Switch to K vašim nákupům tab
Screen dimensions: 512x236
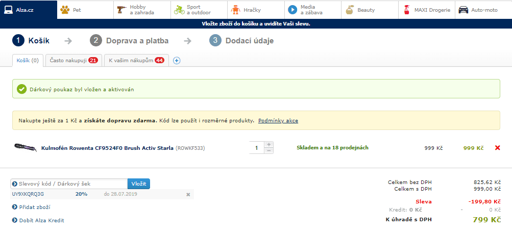point(136,60)
